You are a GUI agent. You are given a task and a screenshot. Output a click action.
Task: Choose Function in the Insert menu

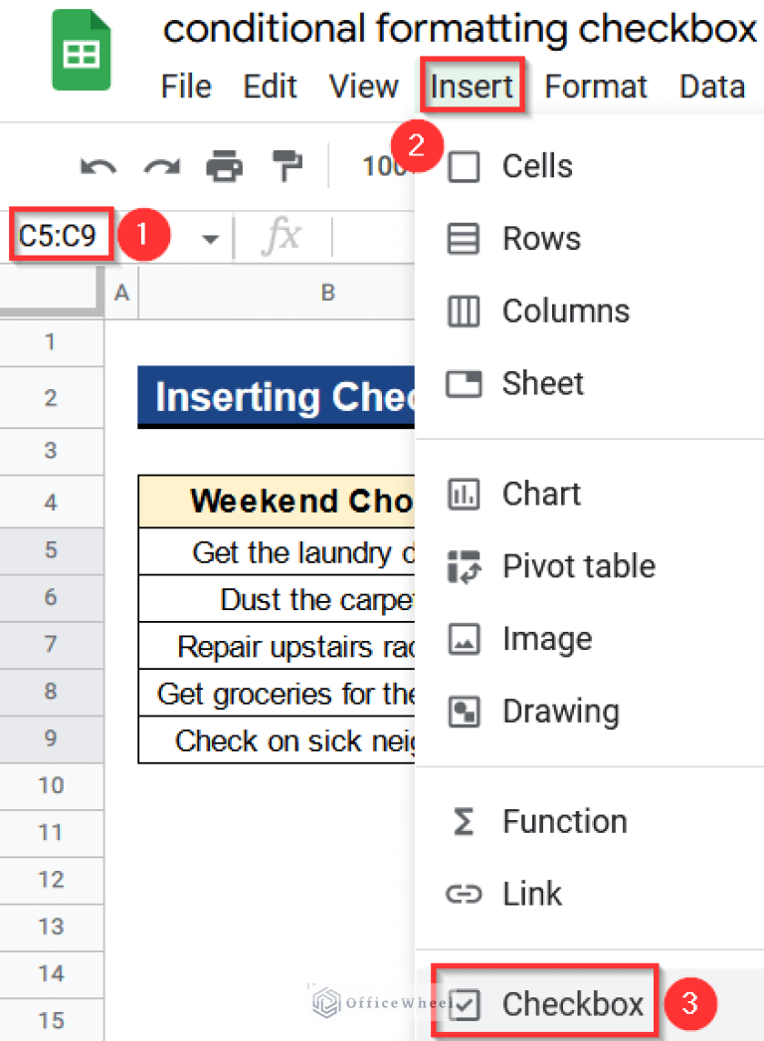pos(564,821)
